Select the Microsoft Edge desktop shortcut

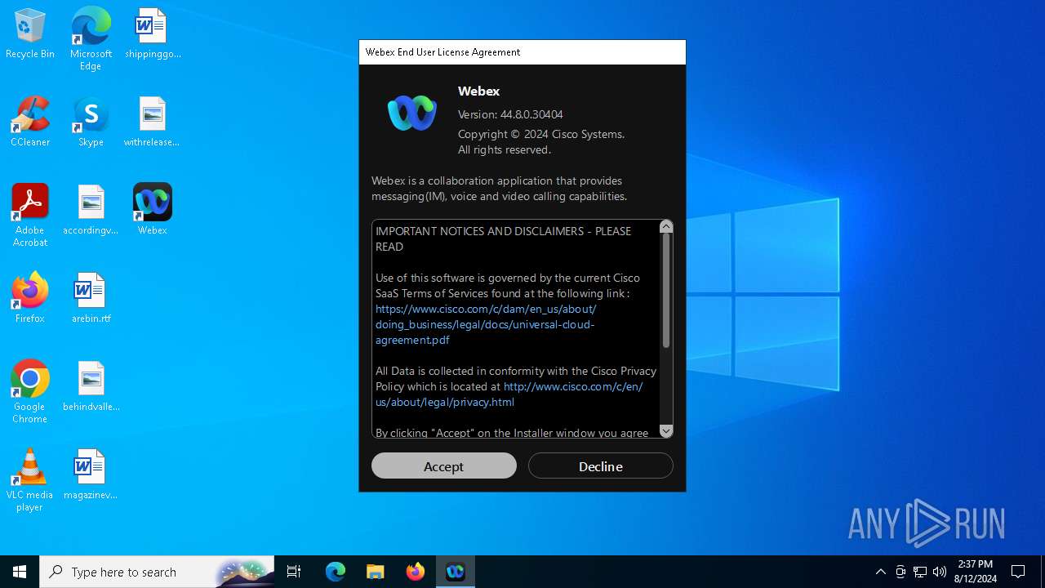[x=91, y=38]
